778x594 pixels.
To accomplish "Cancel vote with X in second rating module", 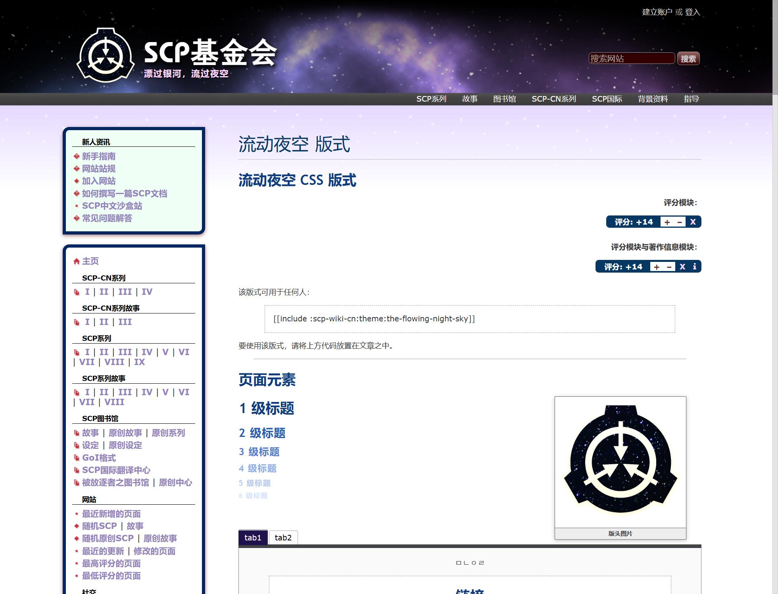I will click(682, 267).
